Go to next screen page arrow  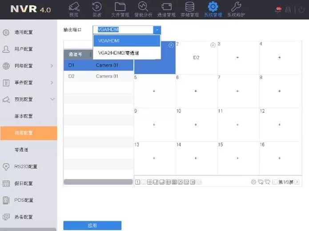(x=297, y=182)
